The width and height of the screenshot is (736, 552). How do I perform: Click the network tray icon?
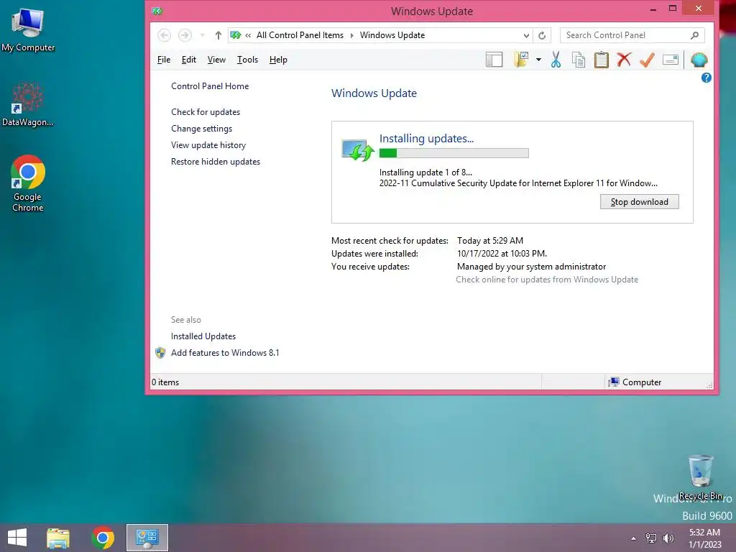click(651, 538)
